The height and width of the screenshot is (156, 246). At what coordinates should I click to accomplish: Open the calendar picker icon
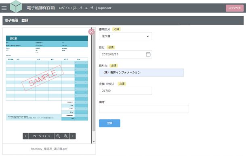click(x=148, y=54)
